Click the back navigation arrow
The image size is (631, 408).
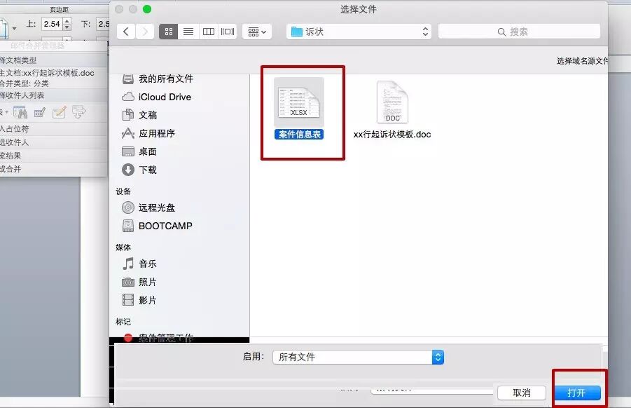[x=126, y=31]
